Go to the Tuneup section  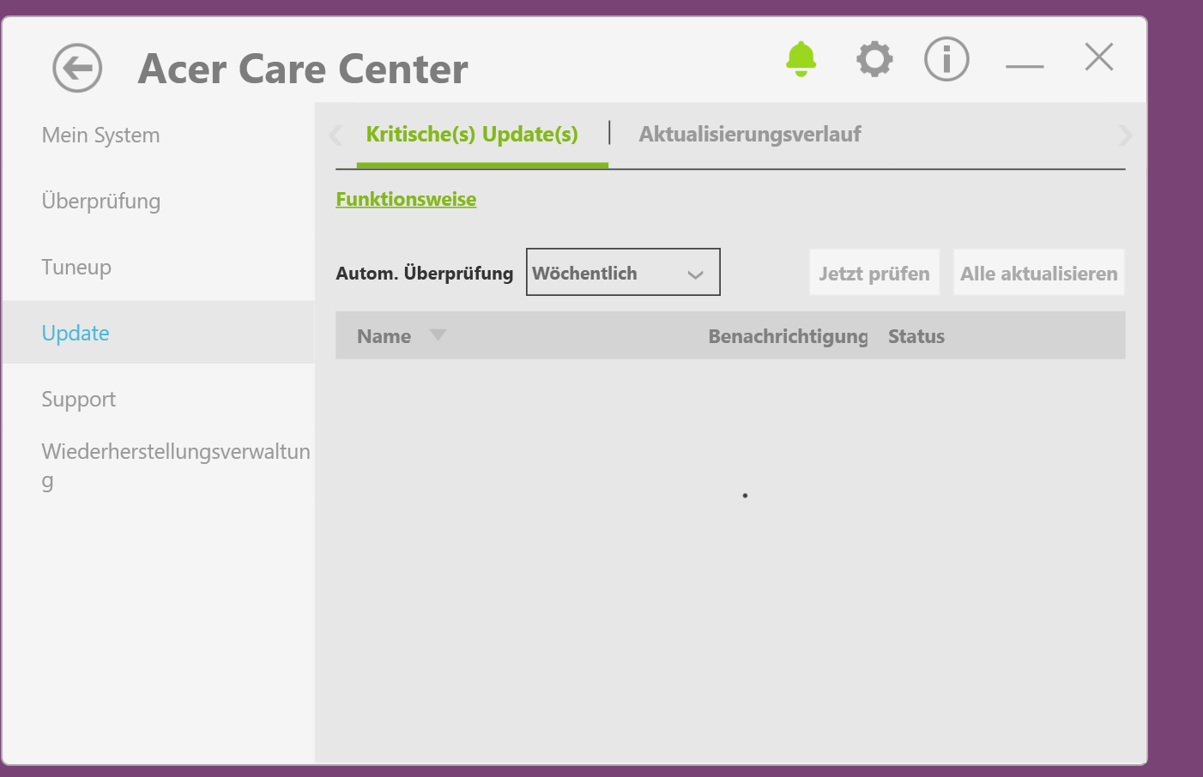point(76,268)
